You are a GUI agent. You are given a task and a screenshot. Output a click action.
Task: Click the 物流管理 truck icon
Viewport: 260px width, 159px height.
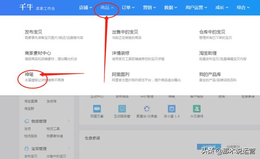(26, 121)
